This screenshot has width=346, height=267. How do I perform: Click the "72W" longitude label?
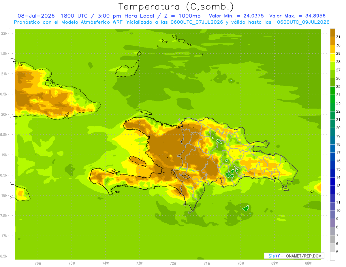(x=173, y=263)
